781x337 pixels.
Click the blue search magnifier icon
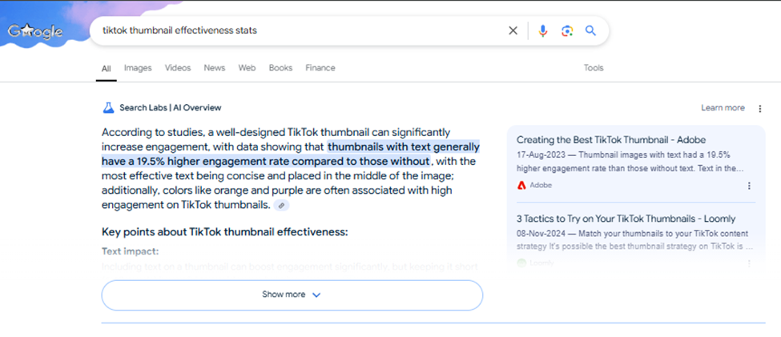point(590,30)
